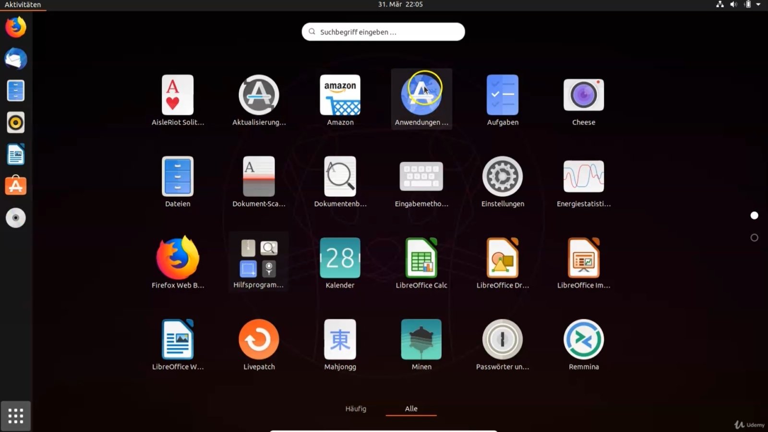Switch to second app grid page
The width and height of the screenshot is (768, 432).
754,238
